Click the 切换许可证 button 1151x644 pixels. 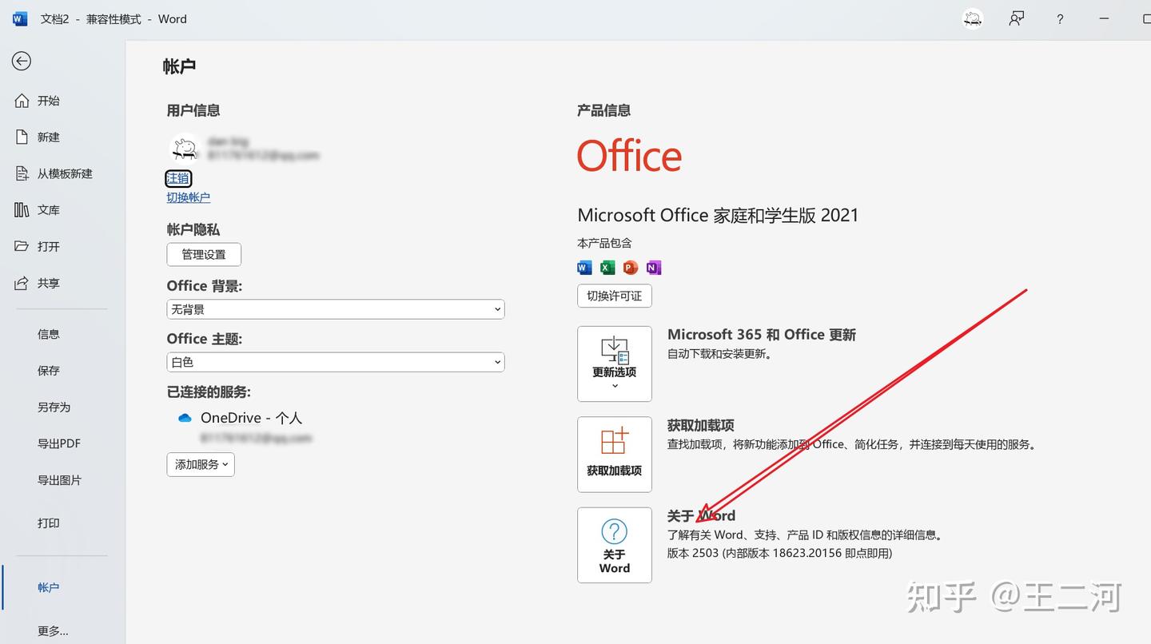tap(615, 296)
